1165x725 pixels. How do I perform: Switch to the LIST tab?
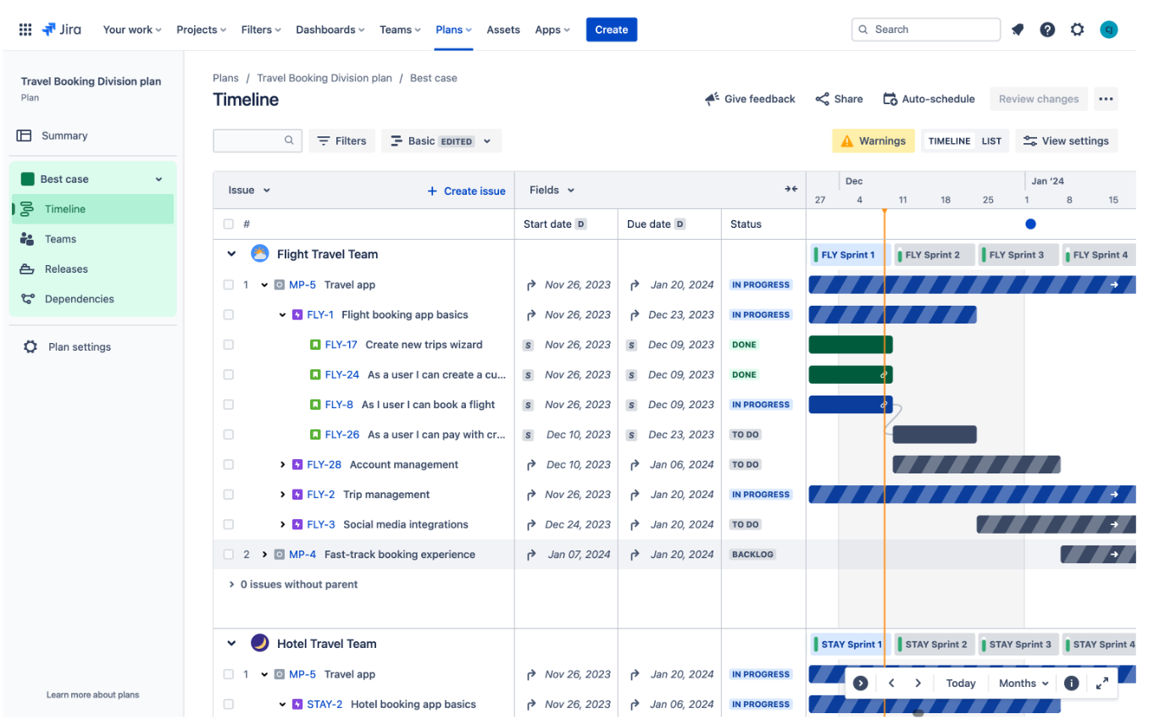coord(990,141)
